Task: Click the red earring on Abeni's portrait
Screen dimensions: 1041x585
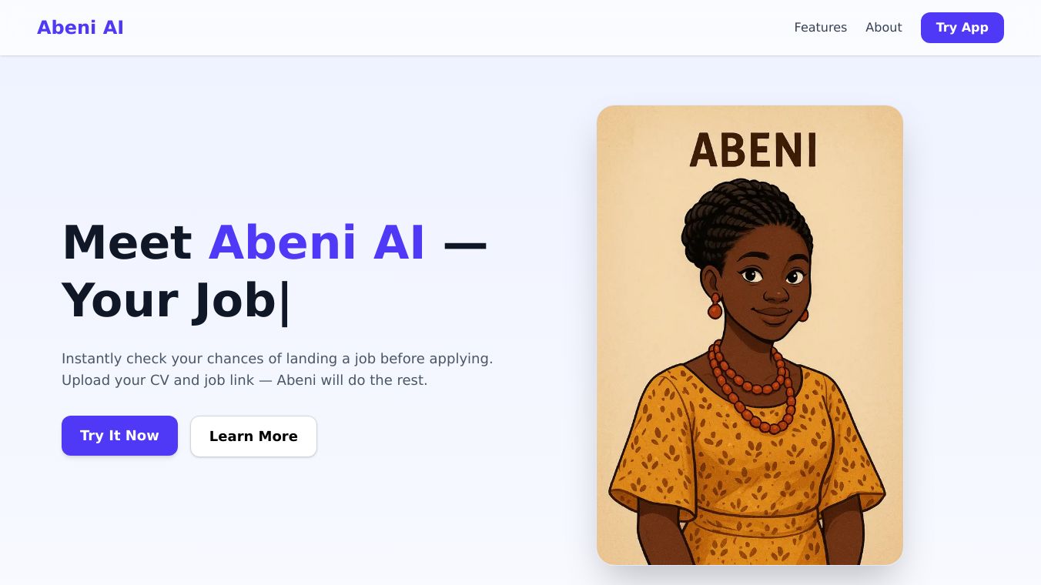Action: 715,308
